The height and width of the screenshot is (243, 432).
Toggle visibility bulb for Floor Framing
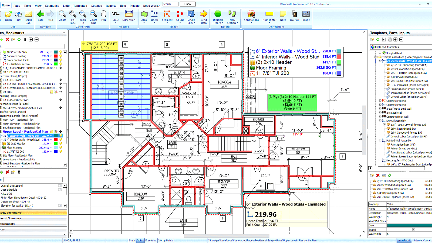(x=61, y=148)
